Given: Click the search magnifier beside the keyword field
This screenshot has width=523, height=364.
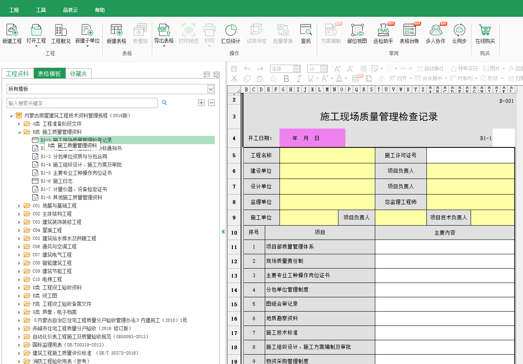Looking at the screenshot, I should 165,103.
